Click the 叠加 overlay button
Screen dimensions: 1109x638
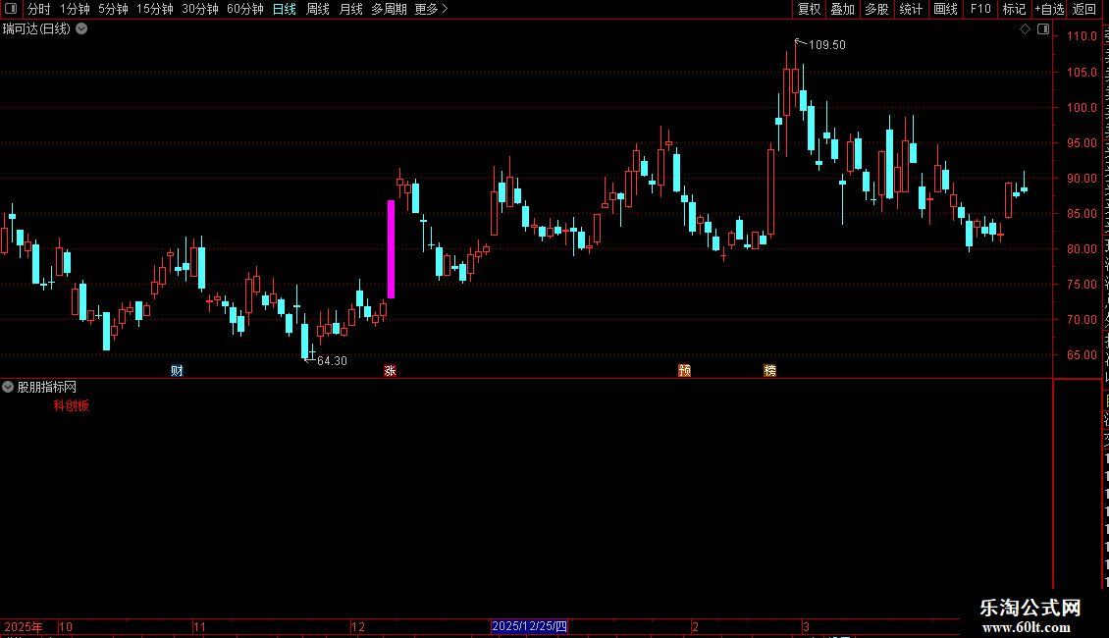tap(842, 9)
